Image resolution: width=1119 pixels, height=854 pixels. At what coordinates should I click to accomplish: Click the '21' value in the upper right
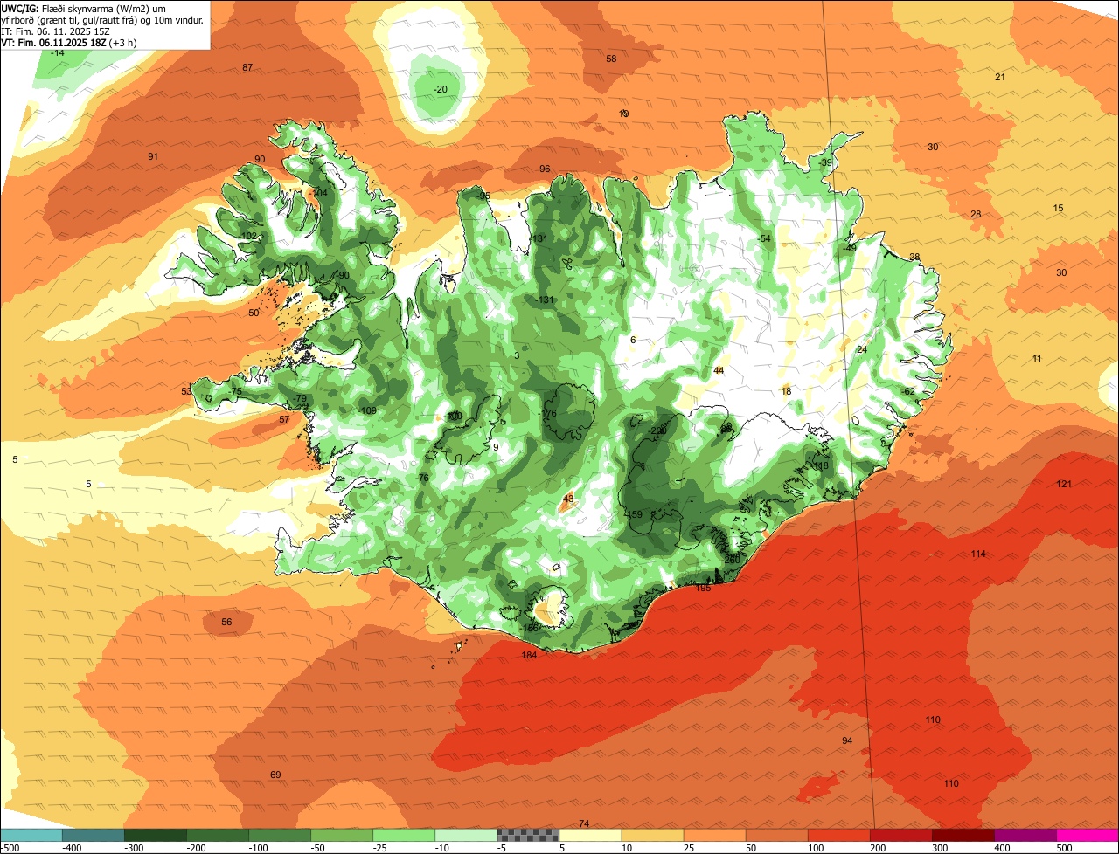(x=1000, y=78)
